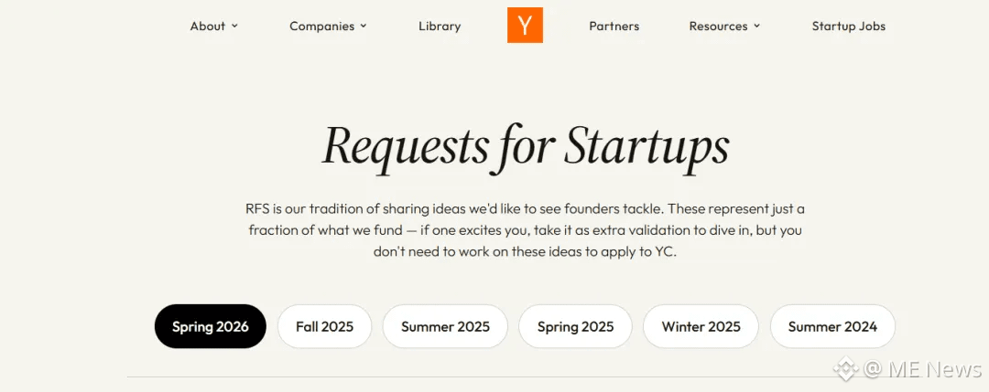
Task: Click the orange Y Combinator logo
Action: [525, 26]
